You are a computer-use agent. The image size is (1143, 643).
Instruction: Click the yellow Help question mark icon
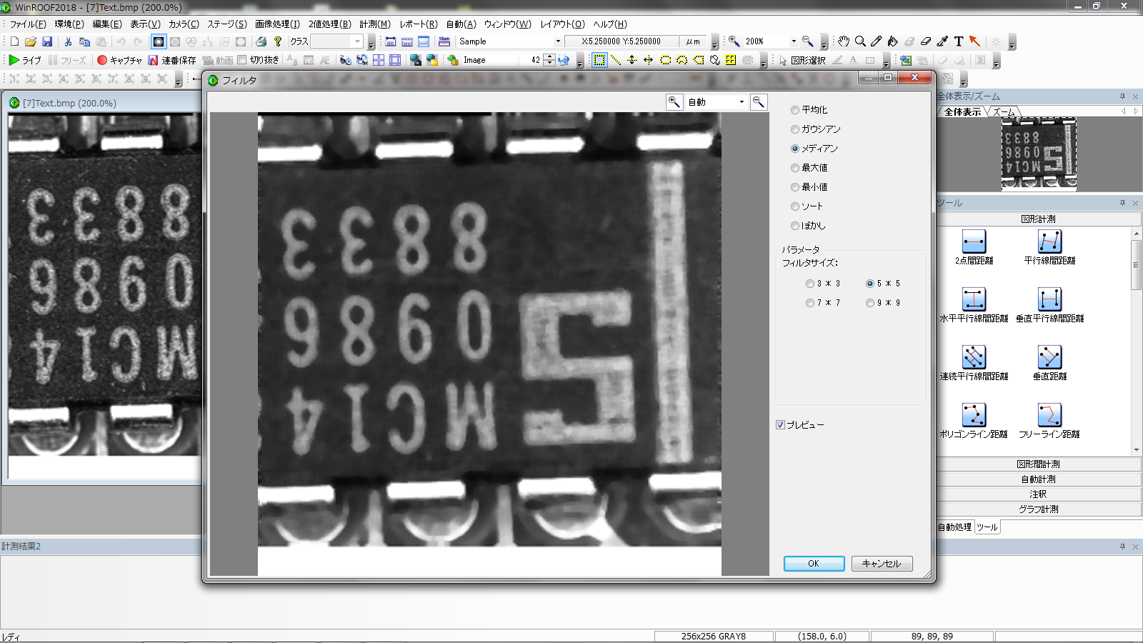coord(278,41)
